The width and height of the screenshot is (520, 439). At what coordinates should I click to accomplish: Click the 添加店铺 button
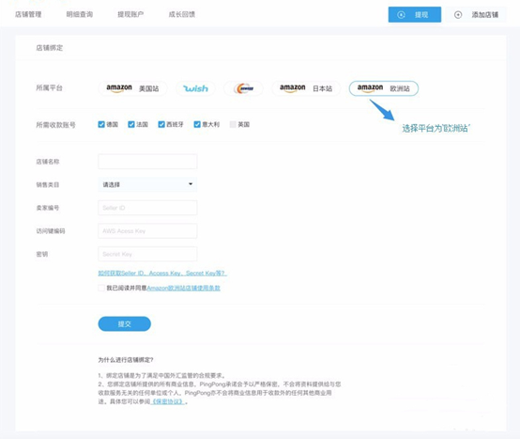coord(476,15)
